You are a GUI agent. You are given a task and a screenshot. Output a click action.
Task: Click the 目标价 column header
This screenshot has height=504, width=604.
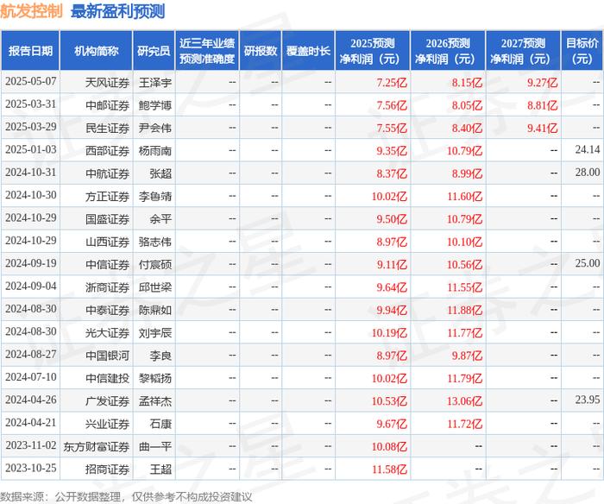[582, 50]
